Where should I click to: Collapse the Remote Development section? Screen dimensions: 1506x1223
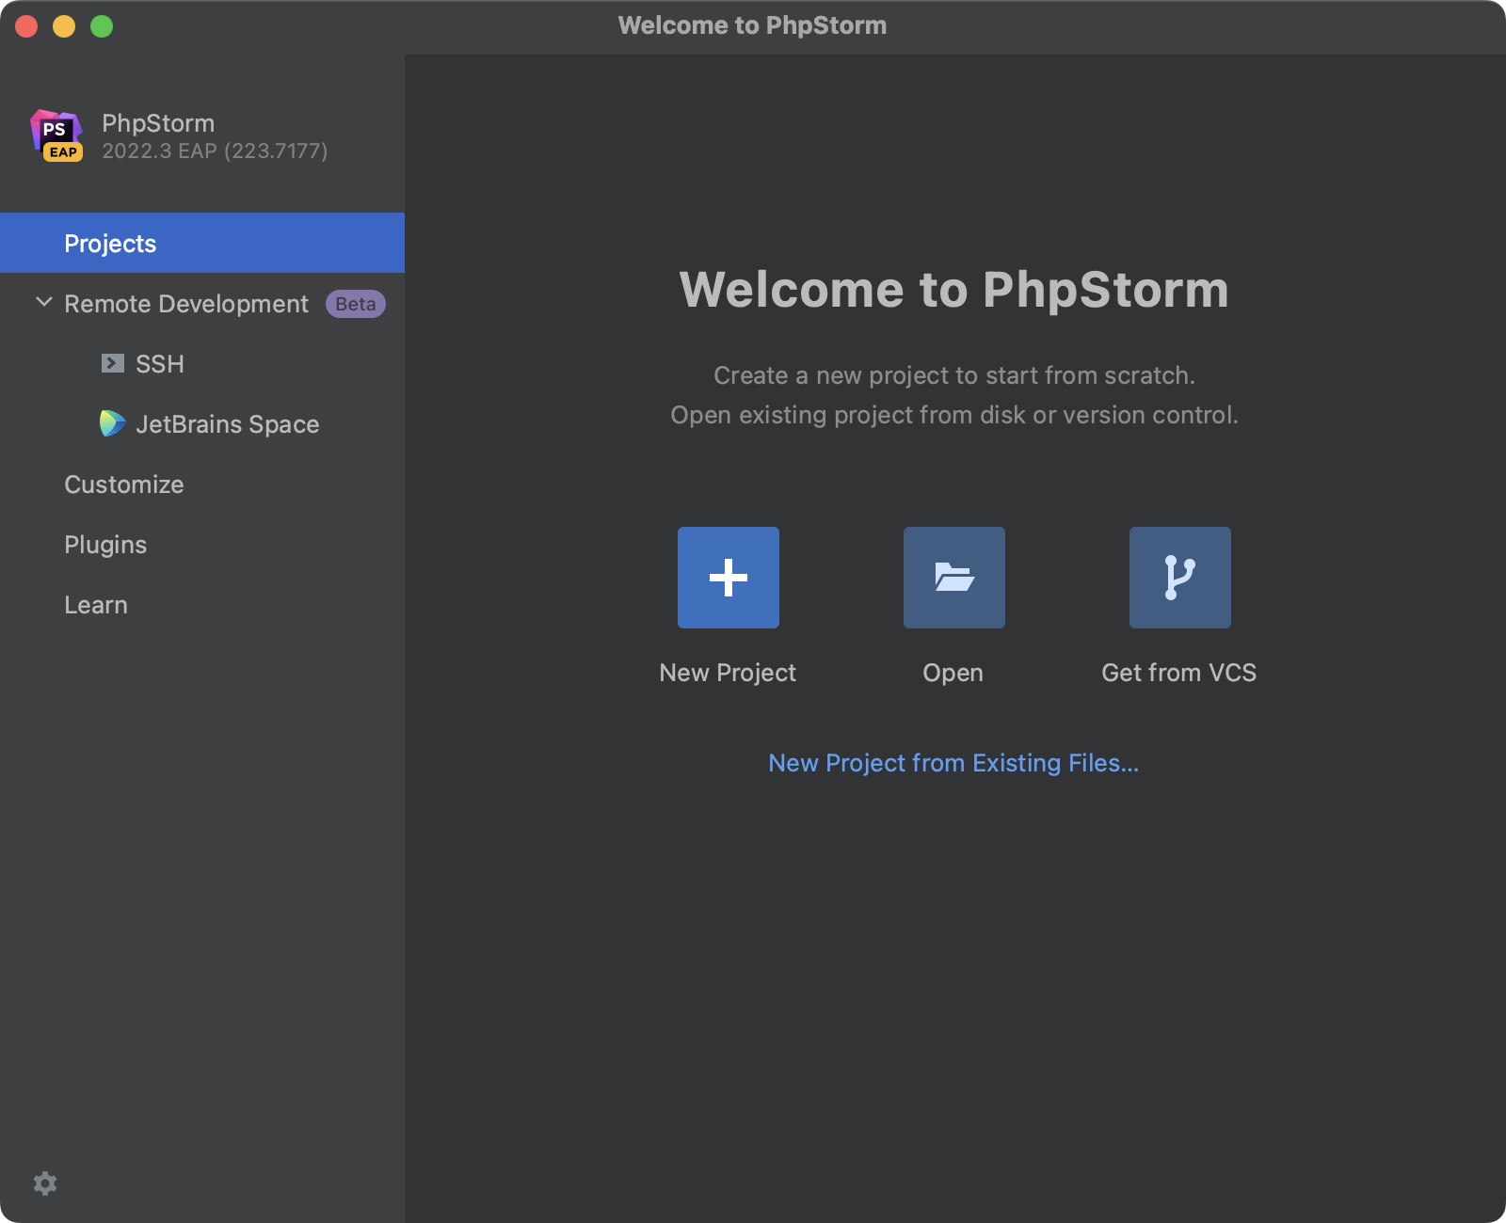point(41,303)
